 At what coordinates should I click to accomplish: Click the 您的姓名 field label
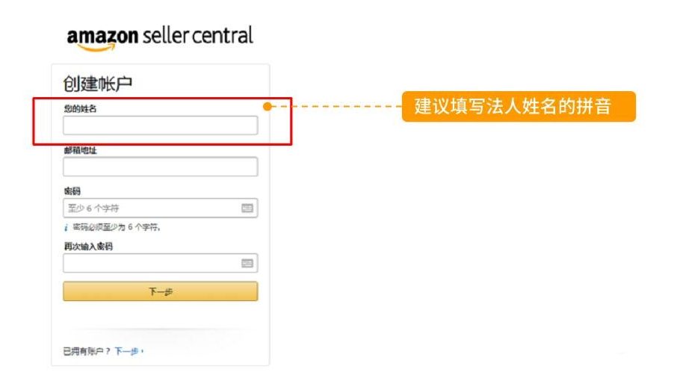pos(80,109)
